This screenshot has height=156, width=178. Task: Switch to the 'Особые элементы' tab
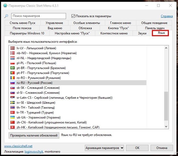(87, 23)
